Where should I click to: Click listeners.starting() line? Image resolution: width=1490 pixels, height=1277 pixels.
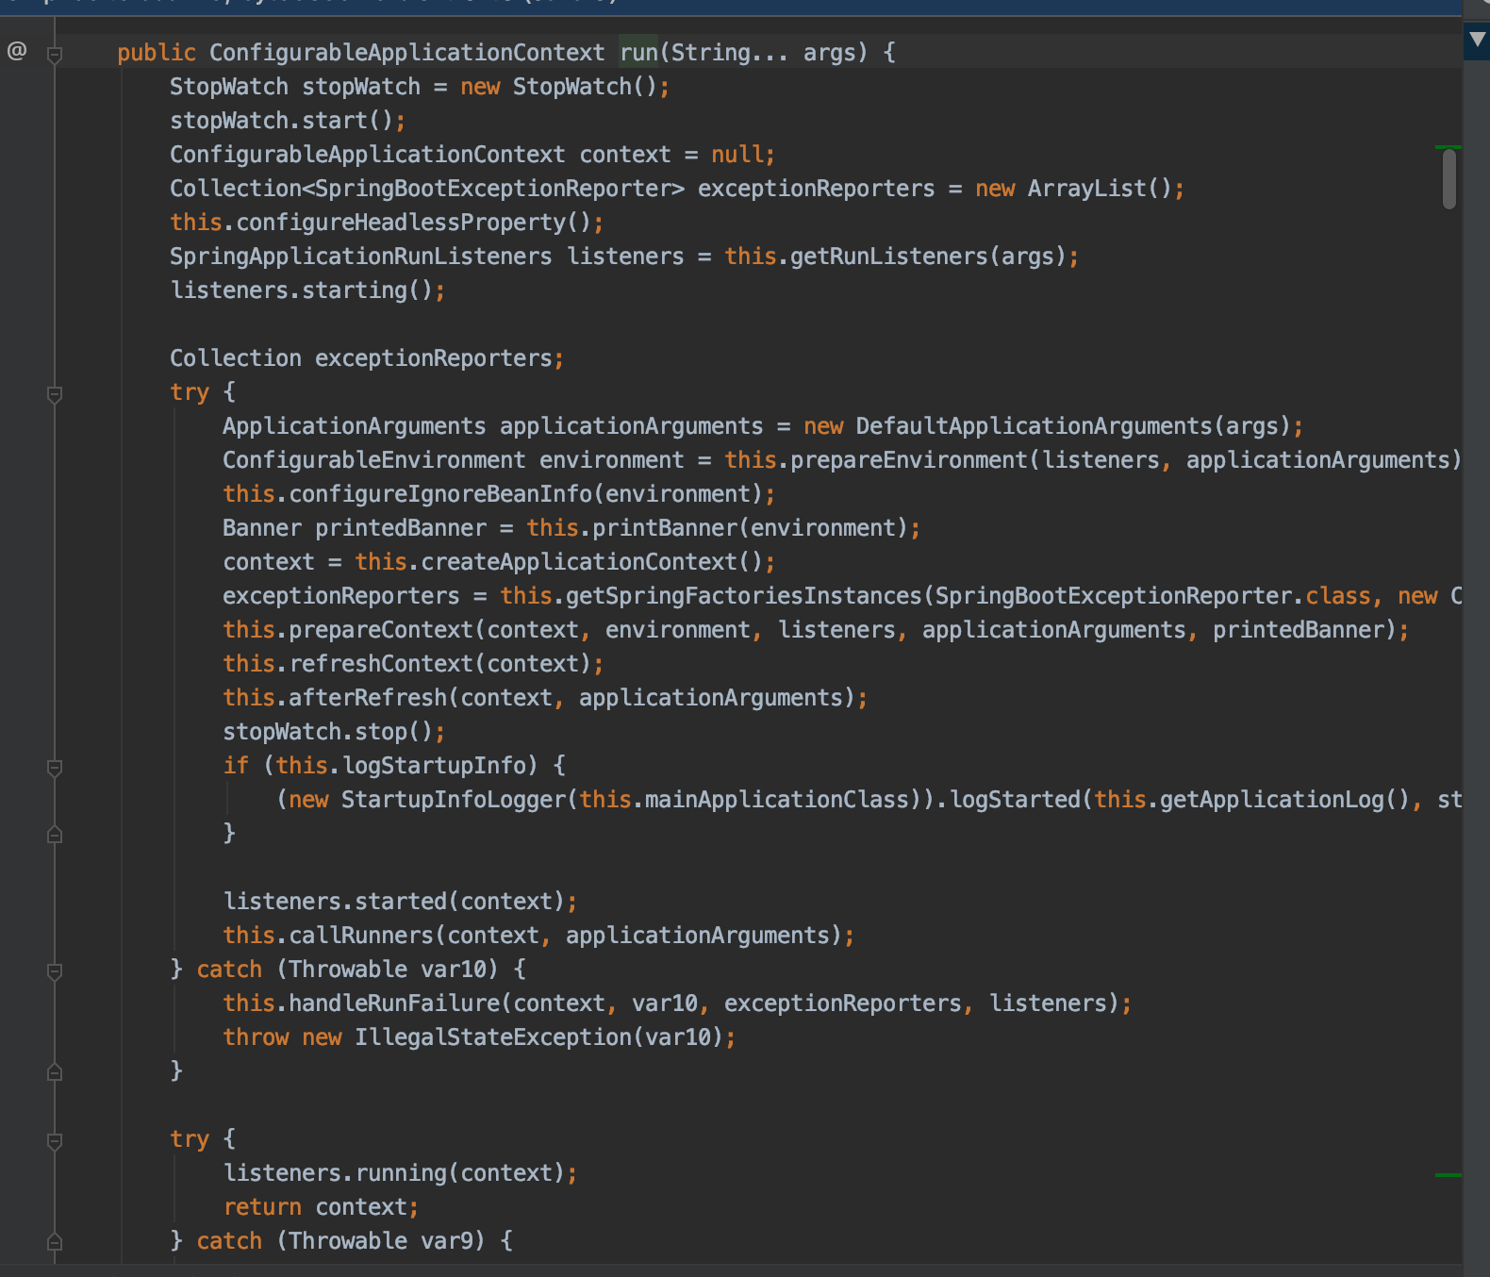307,290
